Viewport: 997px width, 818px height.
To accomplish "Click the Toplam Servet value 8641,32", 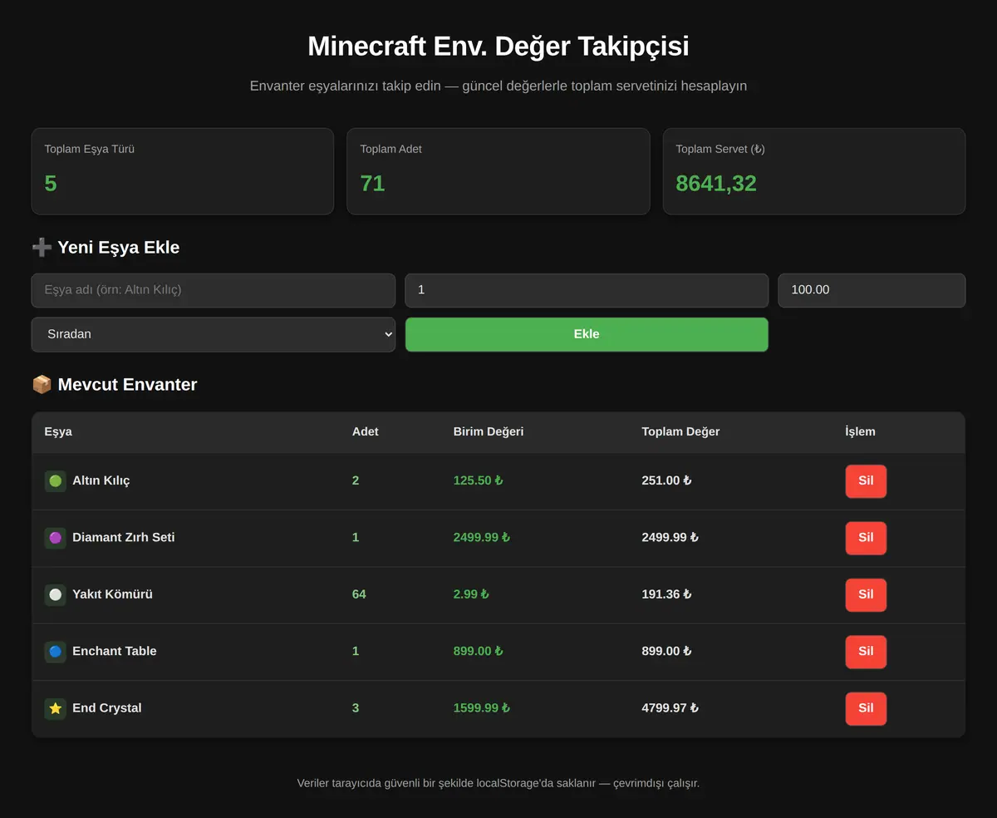I will pyautogui.click(x=716, y=184).
